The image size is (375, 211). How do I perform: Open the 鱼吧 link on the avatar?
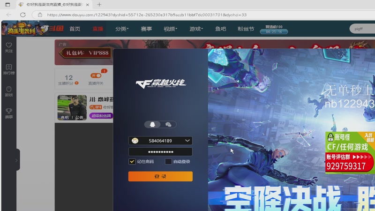pyautogui.click(x=65, y=117)
